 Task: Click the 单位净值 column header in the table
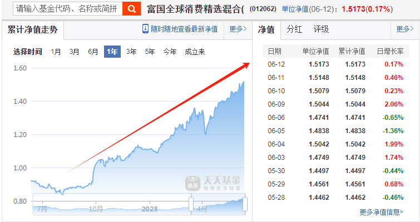tap(315, 51)
